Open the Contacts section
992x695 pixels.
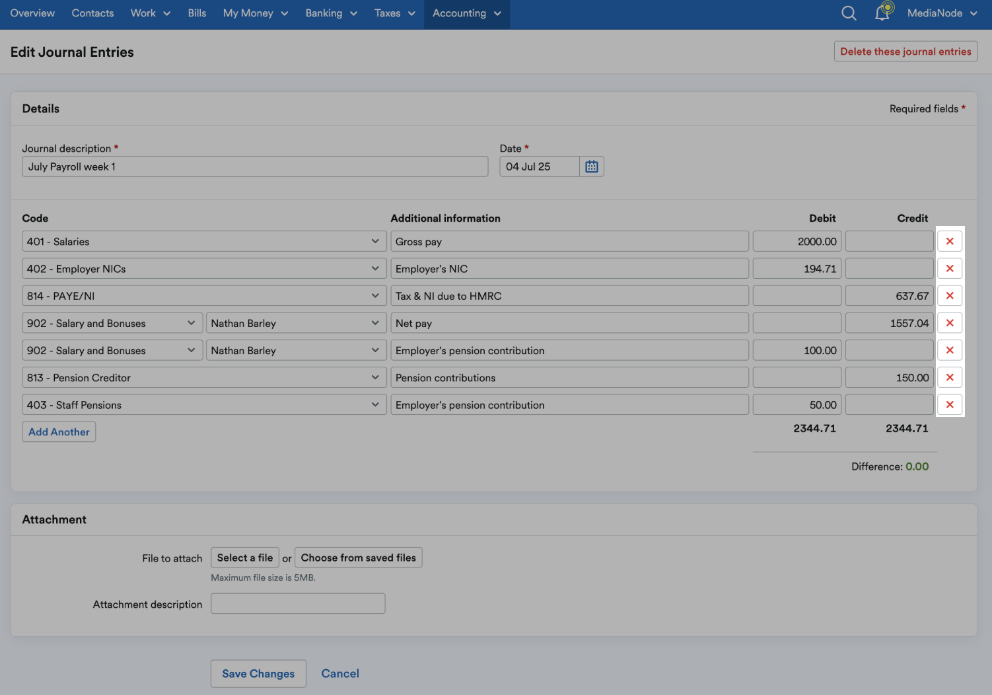[x=92, y=13]
